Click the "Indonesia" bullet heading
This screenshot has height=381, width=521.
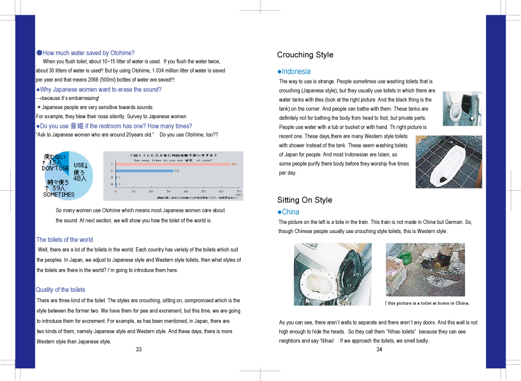pyautogui.click(x=296, y=72)
